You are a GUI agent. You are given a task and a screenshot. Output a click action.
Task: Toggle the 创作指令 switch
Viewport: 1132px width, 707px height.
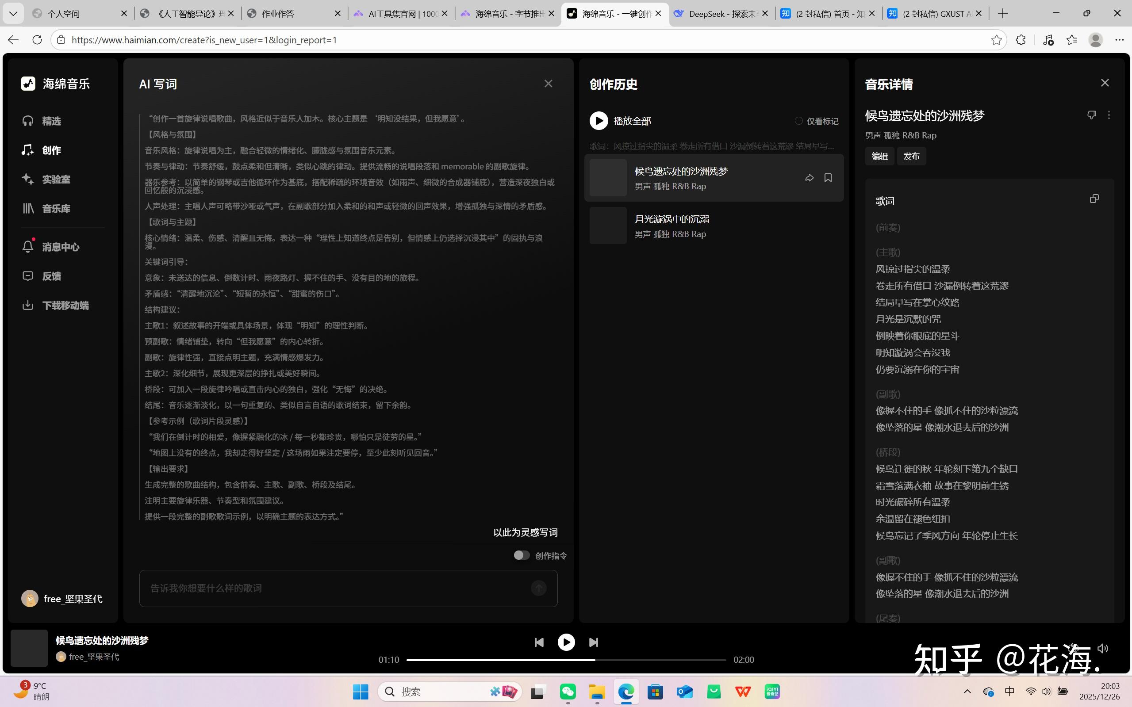tap(522, 555)
